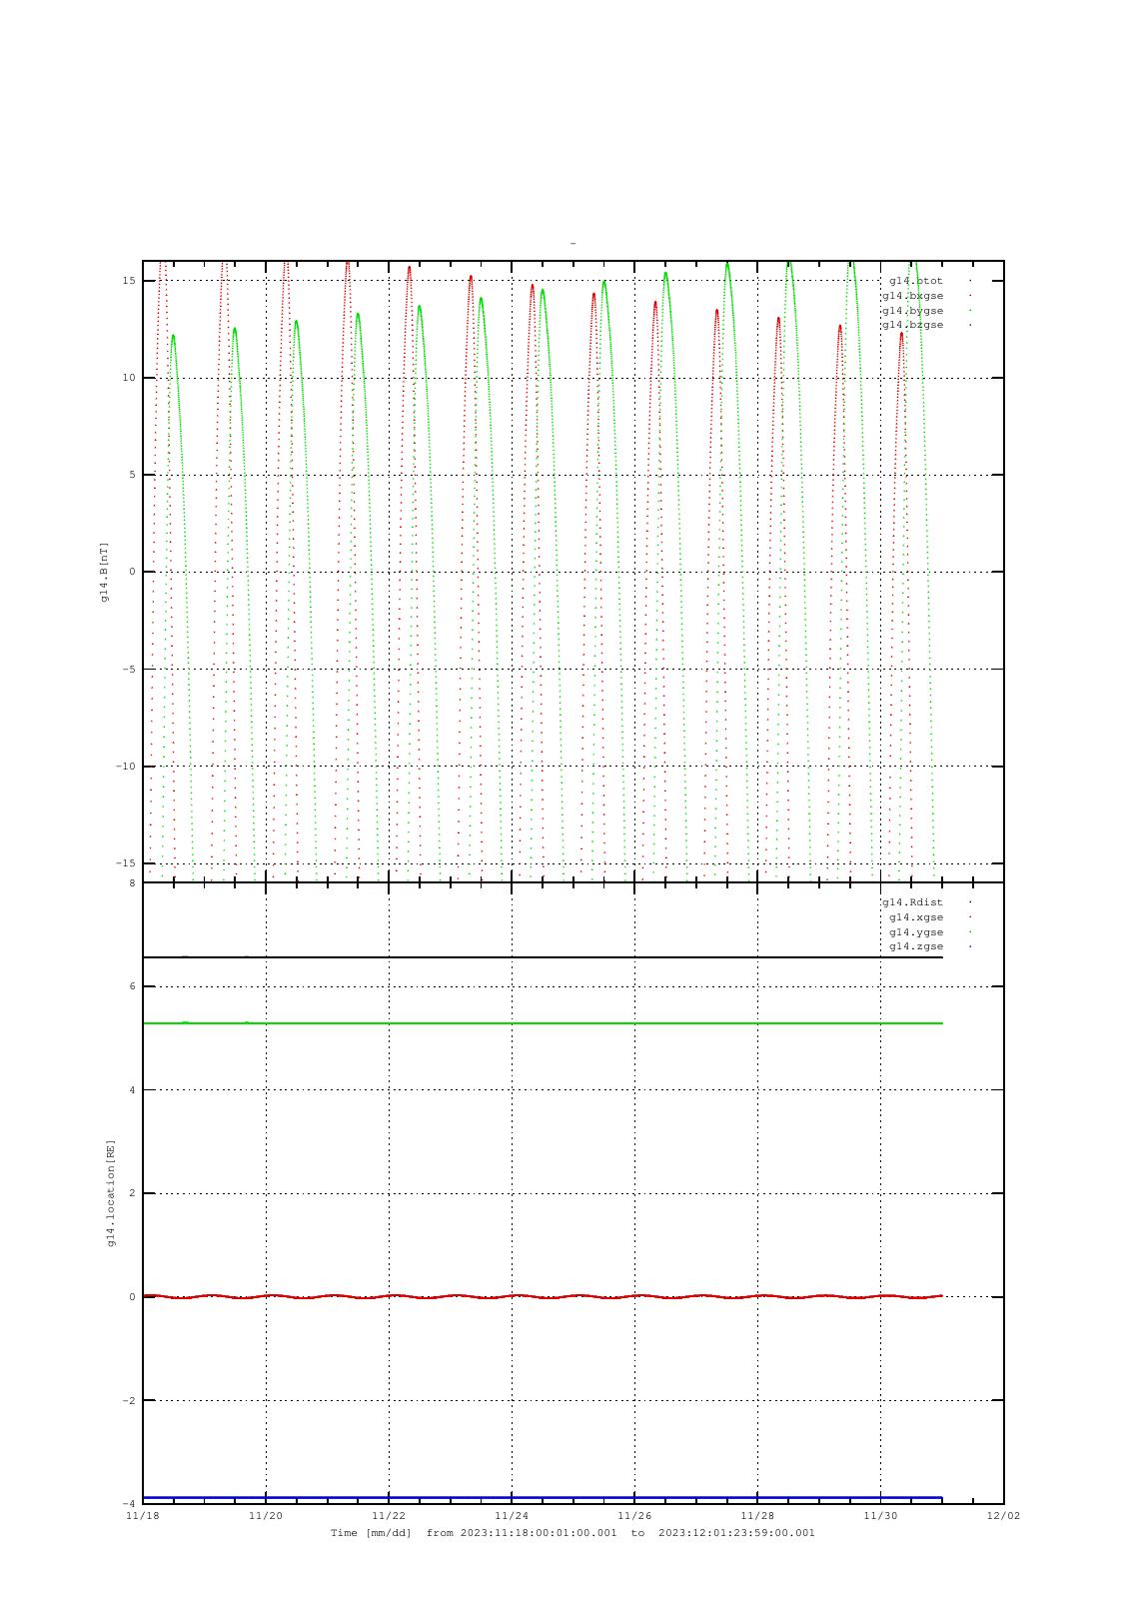Click the -15 tick on the B[nT] axis
Image resolution: width=1130 pixels, height=1599 pixels.
click(125, 863)
